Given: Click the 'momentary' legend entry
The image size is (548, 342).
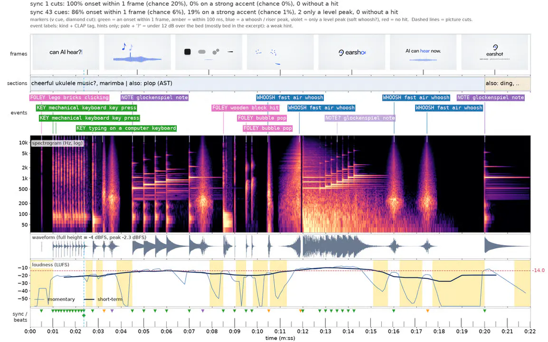Looking at the screenshot, I should (55, 299).
